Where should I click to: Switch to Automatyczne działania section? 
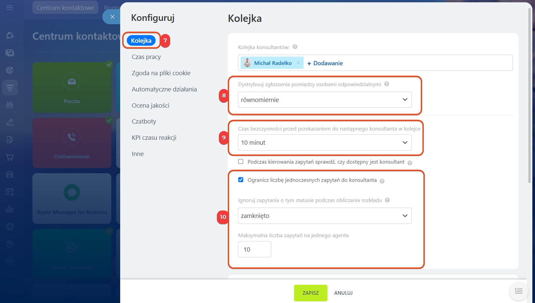(x=164, y=89)
